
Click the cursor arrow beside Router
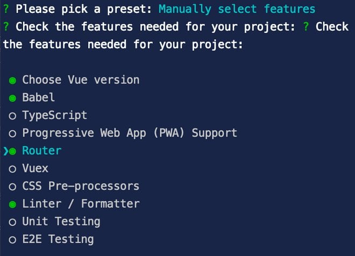[5, 151]
